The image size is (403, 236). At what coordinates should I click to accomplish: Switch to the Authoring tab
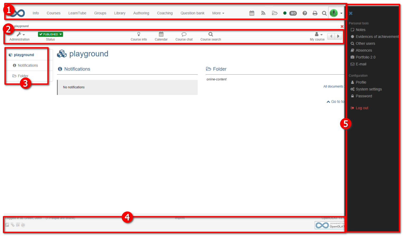141,13
